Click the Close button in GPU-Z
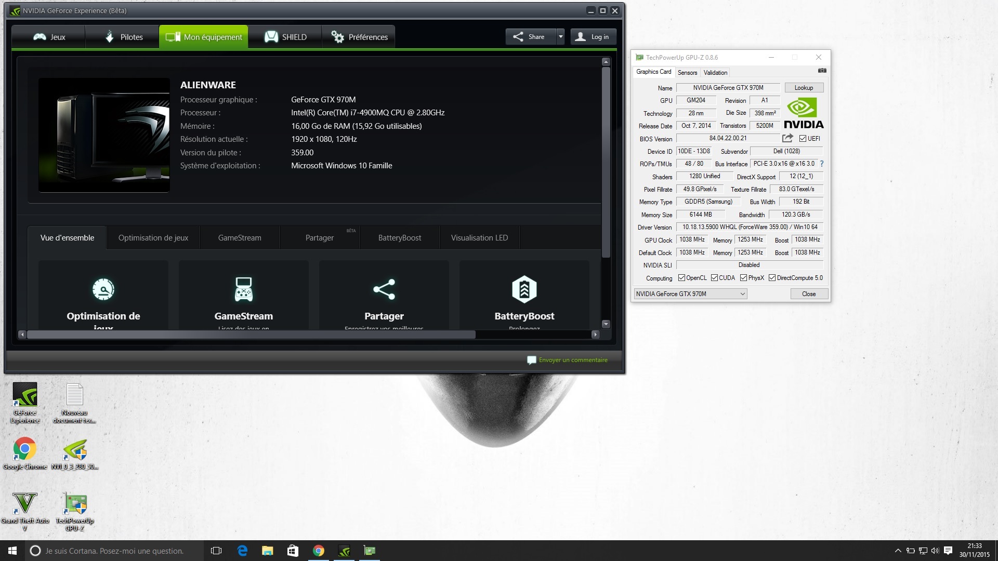This screenshot has width=998, height=561. point(809,294)
